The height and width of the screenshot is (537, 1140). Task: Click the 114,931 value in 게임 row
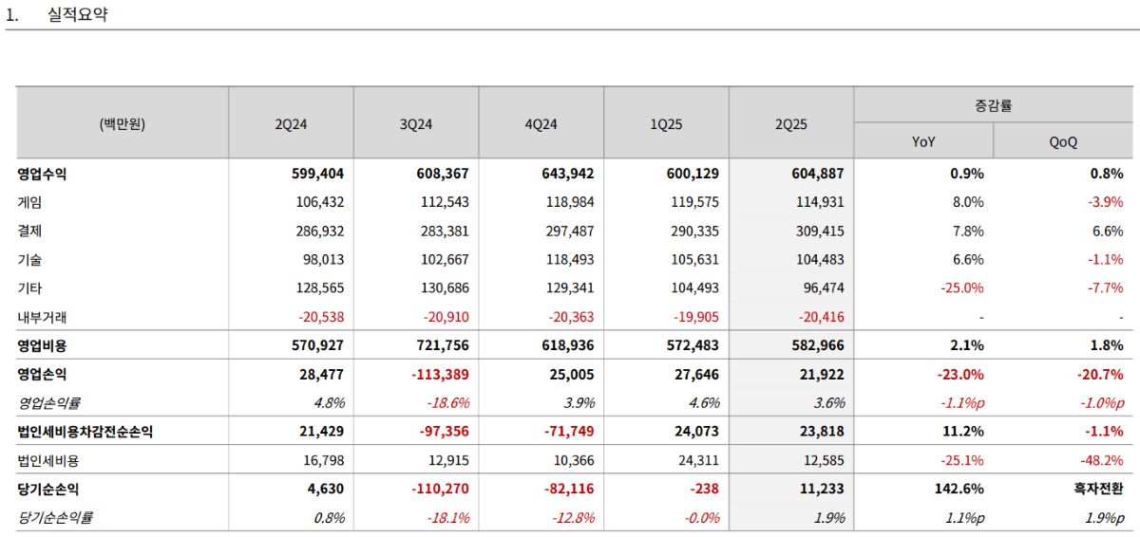click(x=820, y=202)
